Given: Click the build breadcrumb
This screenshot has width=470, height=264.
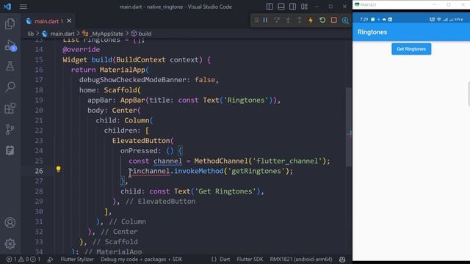Looking at the screenshot, I should 145,34.
